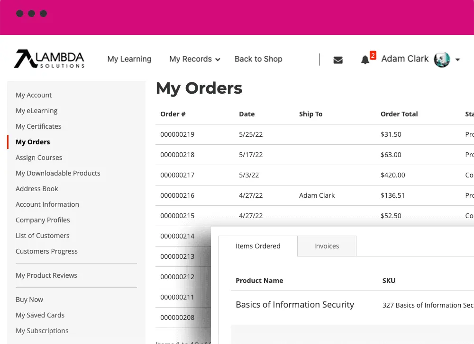The width and height of the screenshot is (474, 344).
Task: Open My eLearning sidebar link
Action: click(x=36, y=111)
